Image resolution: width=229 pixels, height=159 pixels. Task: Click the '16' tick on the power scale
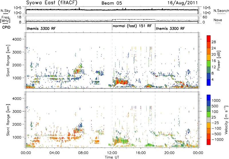(214, 61)
